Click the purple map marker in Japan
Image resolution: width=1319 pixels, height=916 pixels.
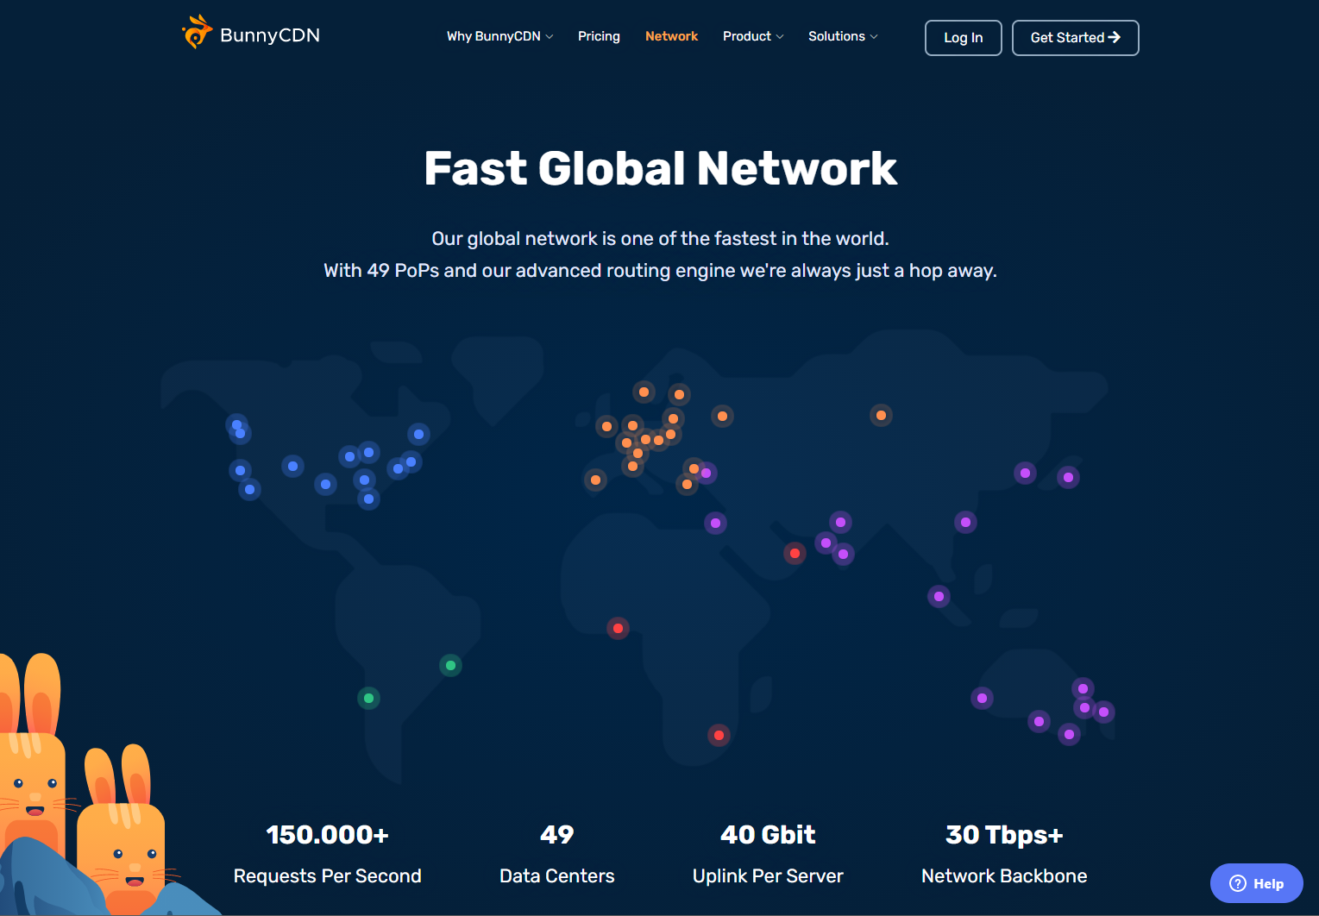tap(1068, 477)
